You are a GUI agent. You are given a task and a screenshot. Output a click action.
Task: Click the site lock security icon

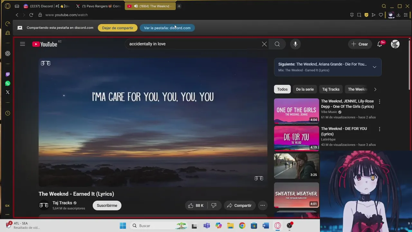40,15
